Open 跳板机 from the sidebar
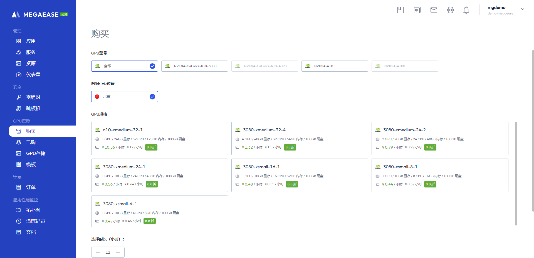Image resolution: width=534 pixels, height=258 pixels. [33, 108]
